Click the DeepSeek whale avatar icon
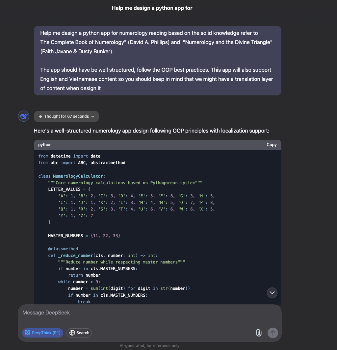Screen dimensions: 337x350 click(x=24, y=116)
